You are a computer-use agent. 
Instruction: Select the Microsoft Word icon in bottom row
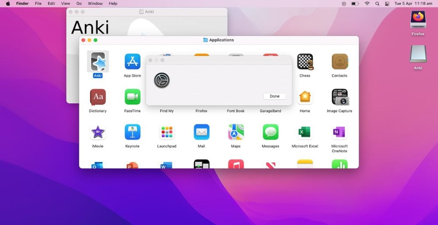167,164
